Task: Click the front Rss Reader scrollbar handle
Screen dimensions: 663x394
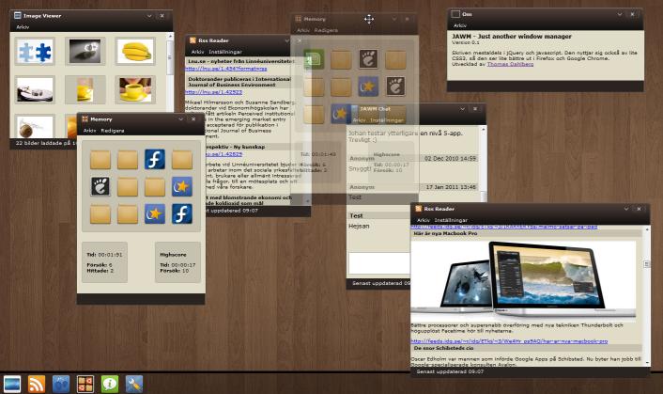Action: (x=646, y=264)
